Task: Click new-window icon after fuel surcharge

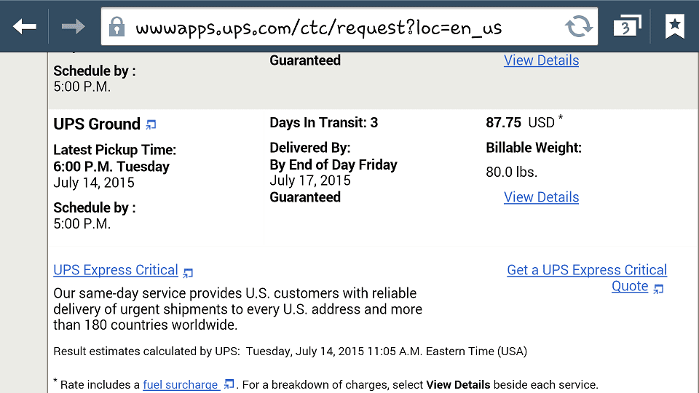Action: [229, 384]
